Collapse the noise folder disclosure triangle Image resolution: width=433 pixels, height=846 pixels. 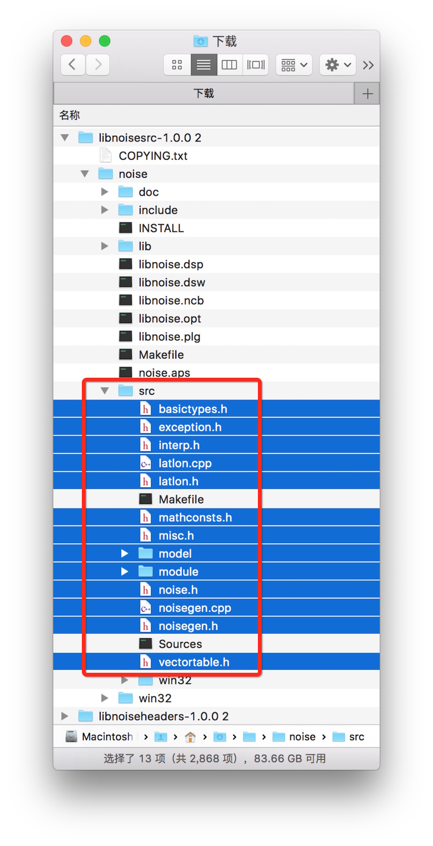point(85,174)
